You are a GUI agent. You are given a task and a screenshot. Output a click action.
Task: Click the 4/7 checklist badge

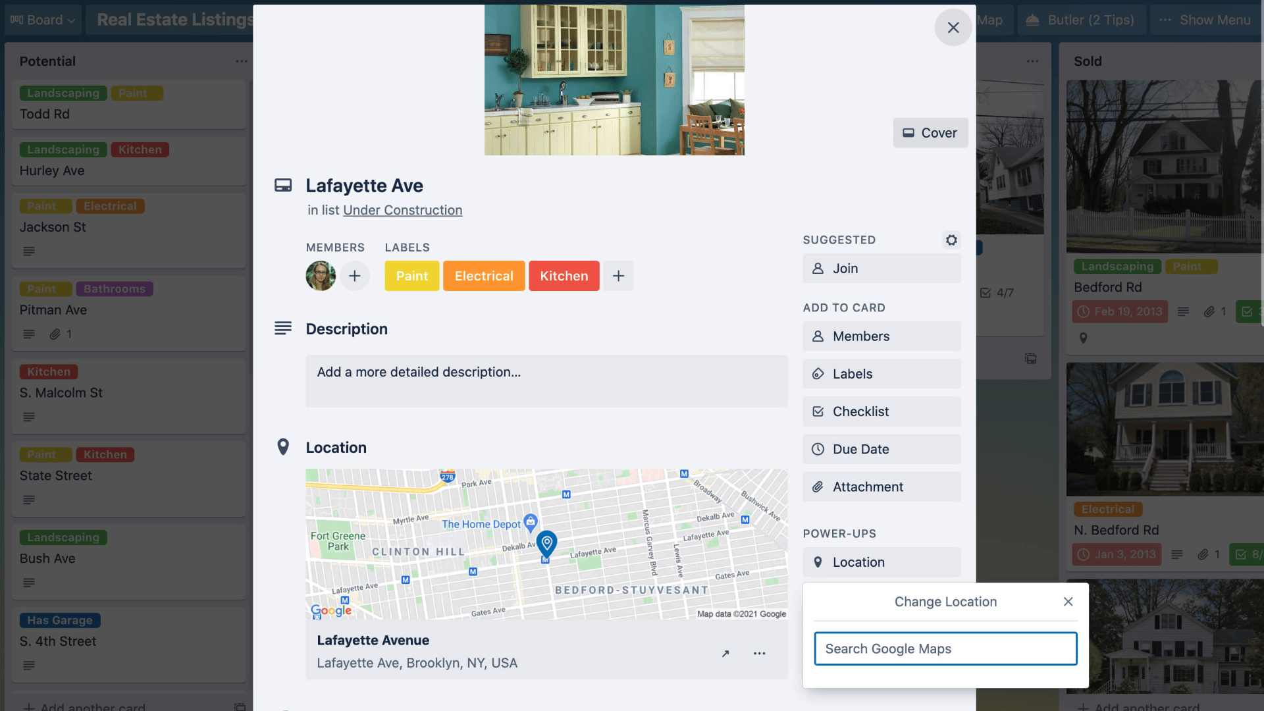click(997, 293)
